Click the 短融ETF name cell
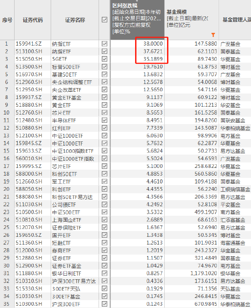Screen dimensions: 251x308 pyautogui.click(x=61, y=243)
